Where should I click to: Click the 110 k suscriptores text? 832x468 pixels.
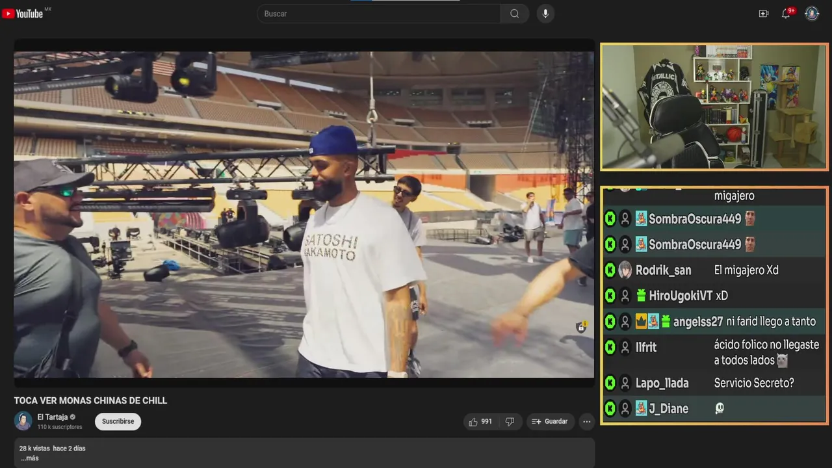(60, 427)
